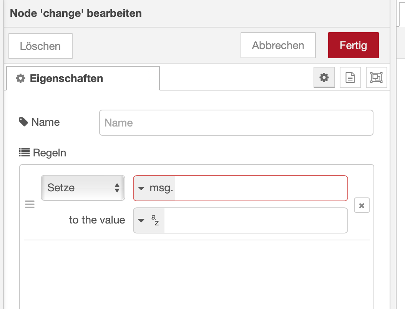The width and height of the screenshot is (405, 309).
Task: Open the node description document icon
Action: coord(350,78)
